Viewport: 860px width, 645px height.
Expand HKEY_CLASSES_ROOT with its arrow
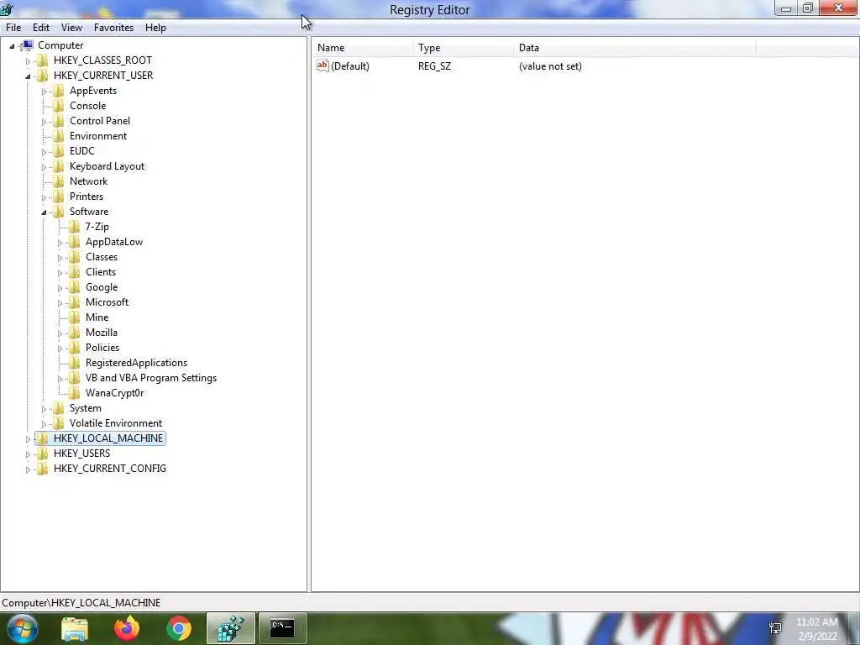coord(28,61)
